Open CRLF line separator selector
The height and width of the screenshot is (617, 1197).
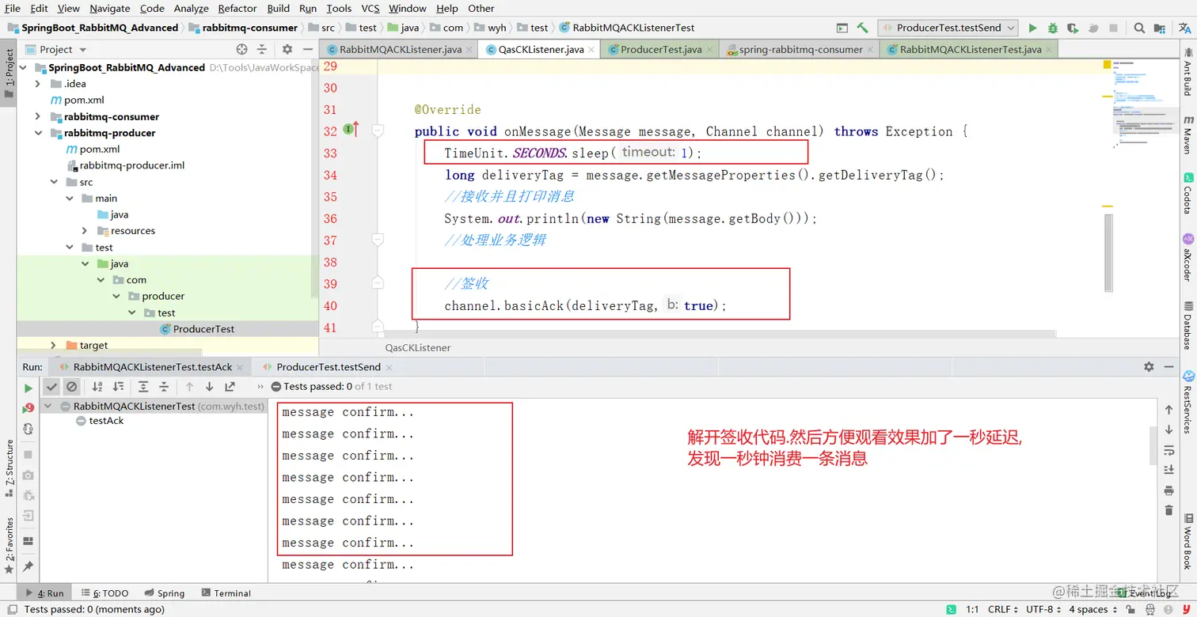(1003, 609)
